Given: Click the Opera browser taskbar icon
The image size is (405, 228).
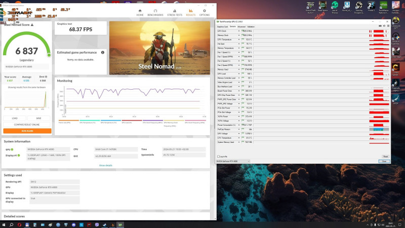Looking at the screenshot, I should pos(19,224).
